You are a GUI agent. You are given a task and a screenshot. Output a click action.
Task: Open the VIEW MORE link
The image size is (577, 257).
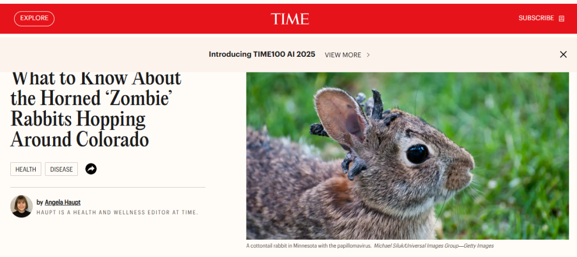(x=343, y=55)
